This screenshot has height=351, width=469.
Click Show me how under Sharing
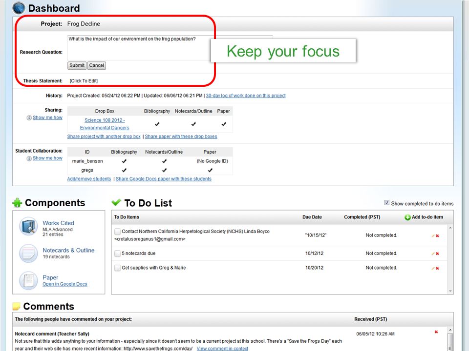pyautogui.click(x=47, y=117)
